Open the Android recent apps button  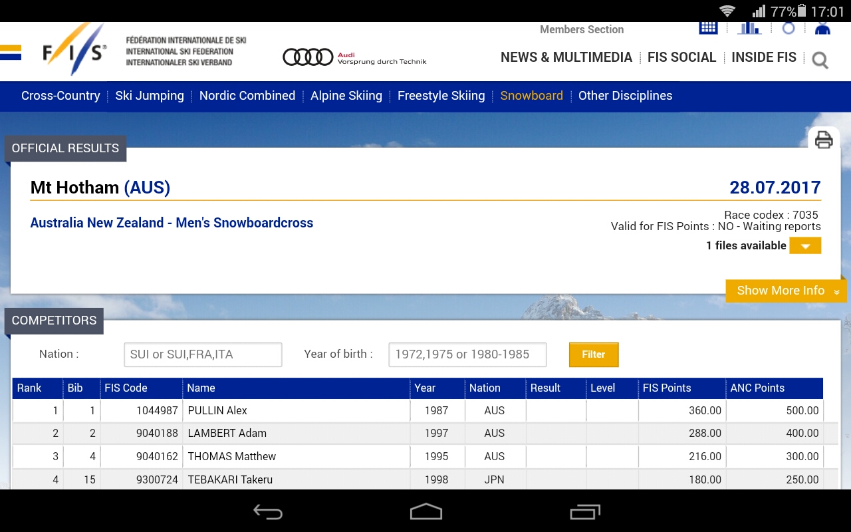(x=584, y=511)
